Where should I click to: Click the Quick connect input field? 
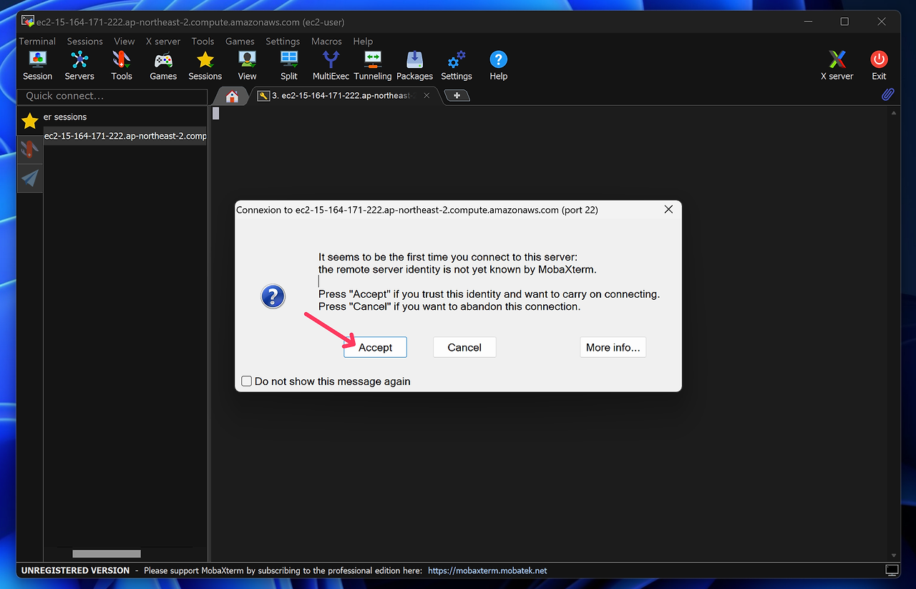(x=111, y=96)
